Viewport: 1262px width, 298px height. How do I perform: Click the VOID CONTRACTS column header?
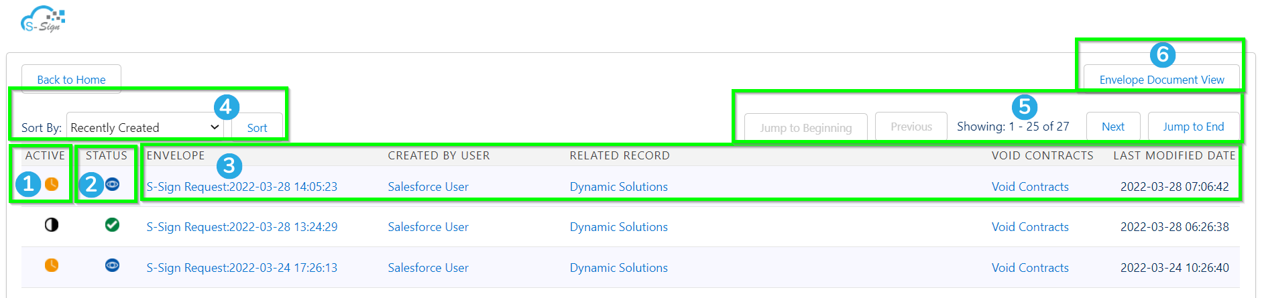[x=1043, y=155]
